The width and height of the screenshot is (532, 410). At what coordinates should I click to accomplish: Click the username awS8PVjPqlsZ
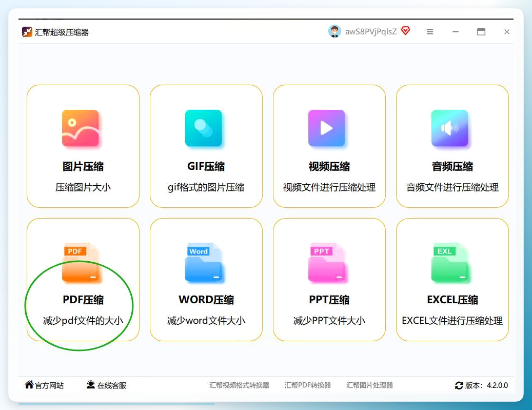pyautogui.click(x=371, y=32)
